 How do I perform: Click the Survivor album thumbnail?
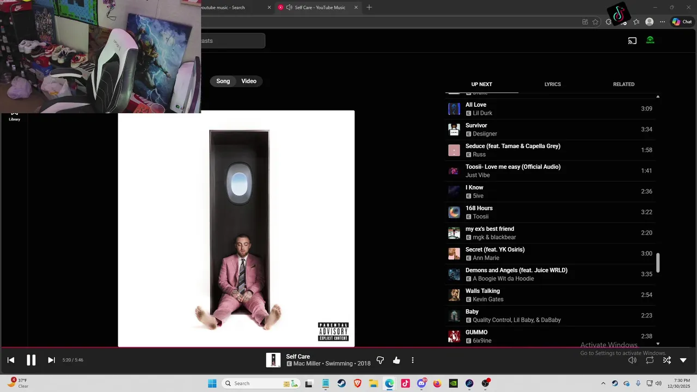(454, 130)
